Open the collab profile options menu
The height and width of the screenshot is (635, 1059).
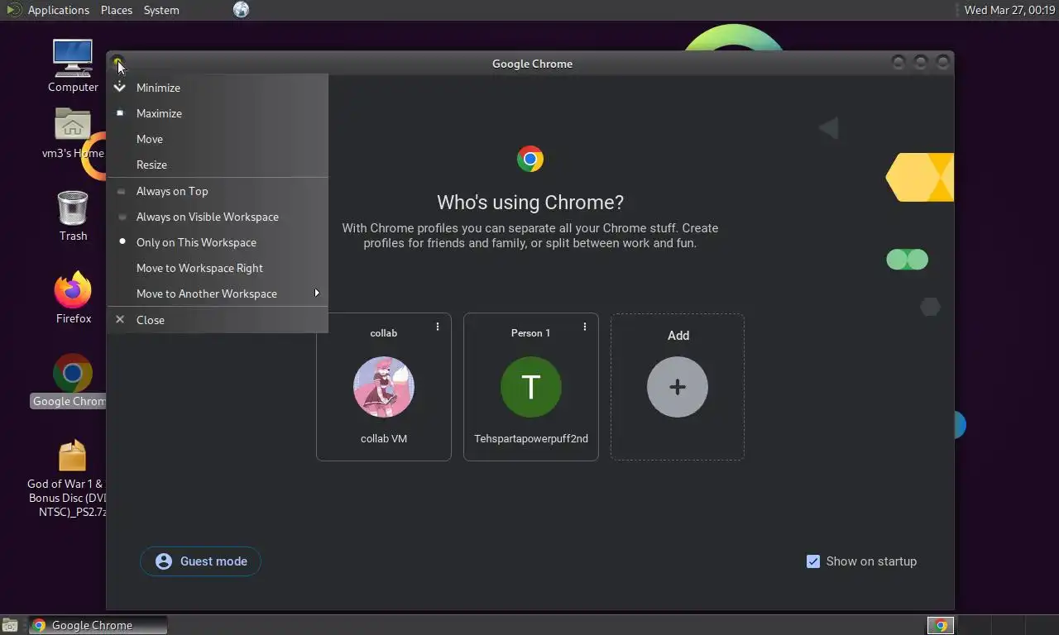[x=438, y=327]
